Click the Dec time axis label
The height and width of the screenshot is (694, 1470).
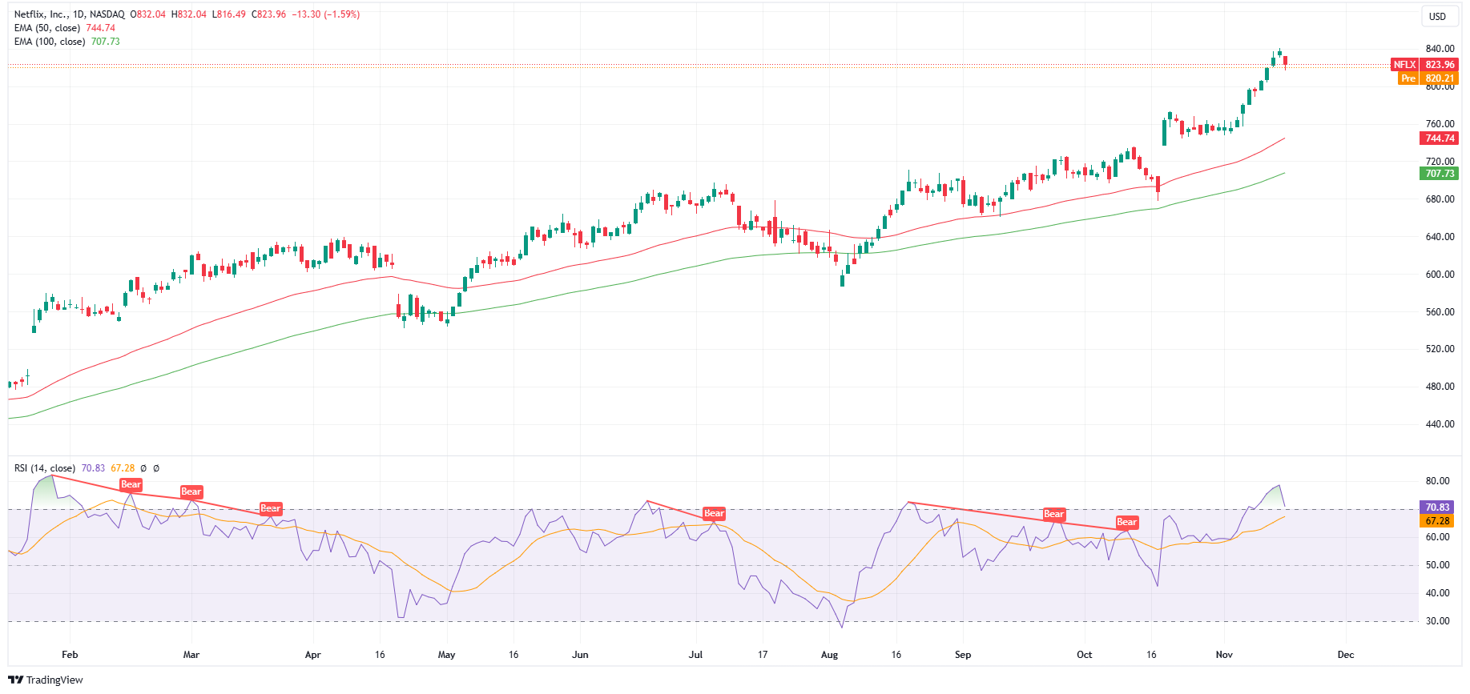1346,655
